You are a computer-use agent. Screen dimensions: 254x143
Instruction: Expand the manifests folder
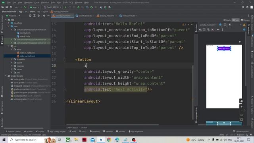coord(9,23)
